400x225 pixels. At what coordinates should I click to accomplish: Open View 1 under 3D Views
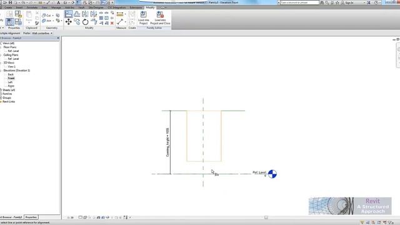11,67
